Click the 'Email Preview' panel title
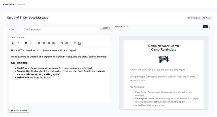 (121, 27)
